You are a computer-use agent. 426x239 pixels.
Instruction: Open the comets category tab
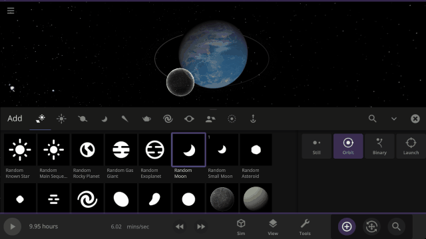click(x=125, y=119)
